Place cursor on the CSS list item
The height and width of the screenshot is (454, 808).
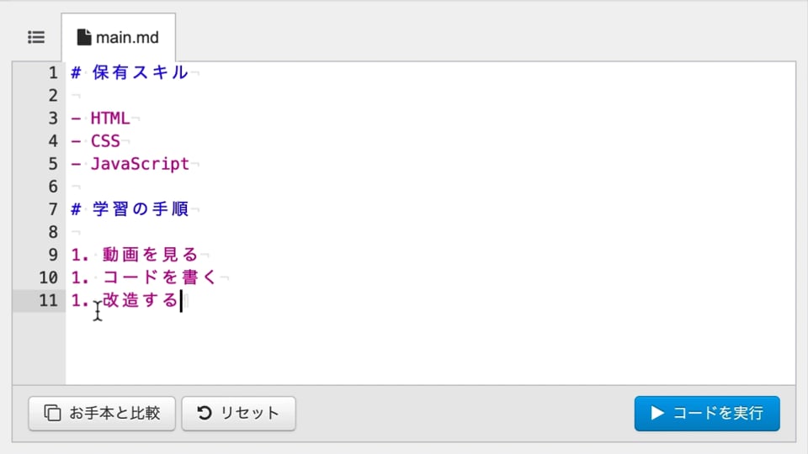(105, 141)
